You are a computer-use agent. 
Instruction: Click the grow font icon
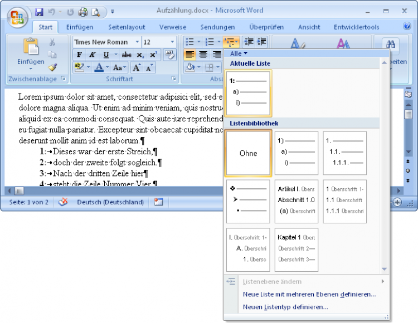(x=136, y=67)
